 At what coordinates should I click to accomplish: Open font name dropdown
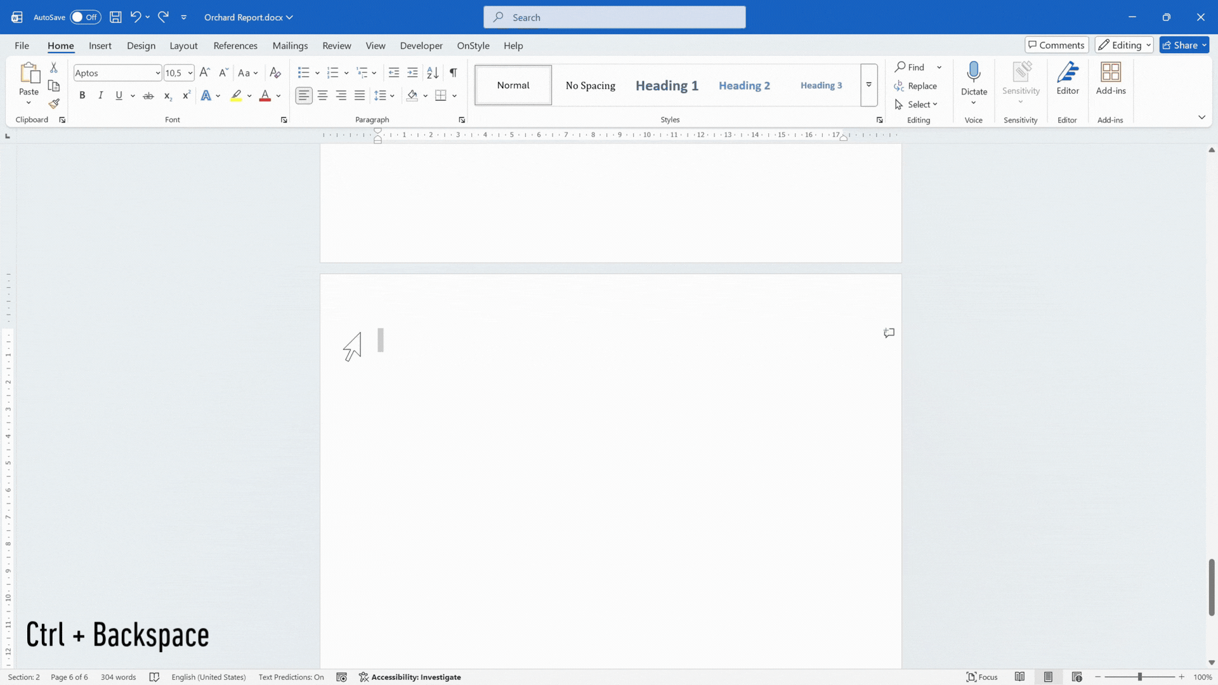click(x=157, y=73)
